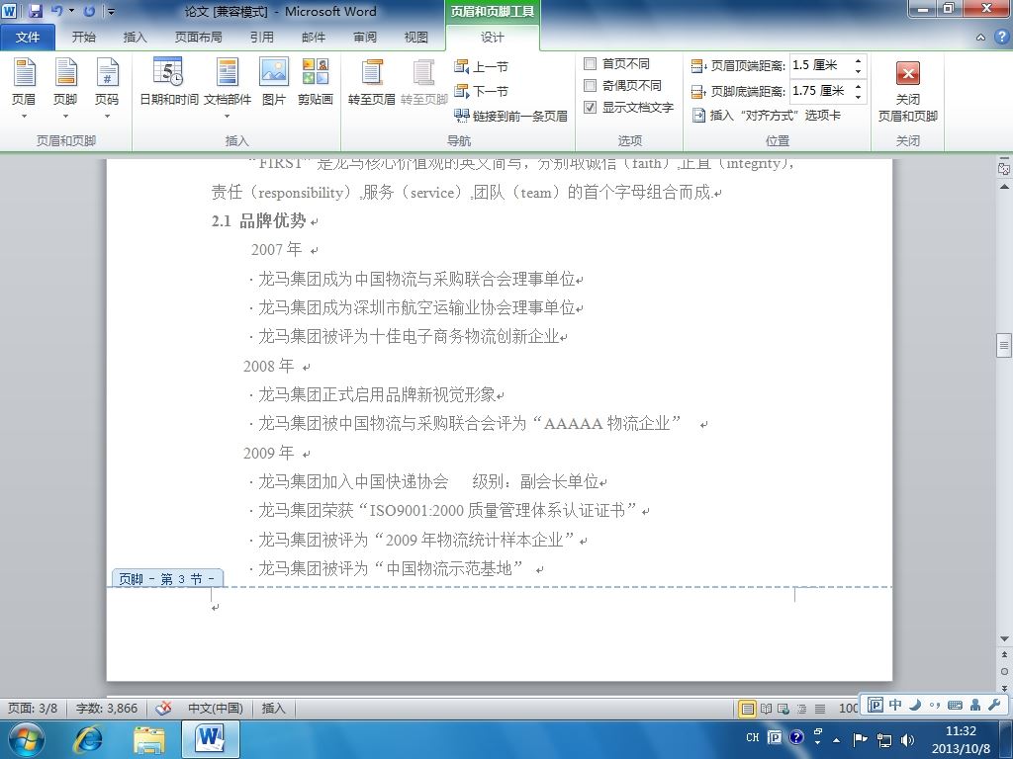Click the Windows Start orb
Image resolution: width=1013 pixels, height=759 pixels.
[x=27, y=739]
